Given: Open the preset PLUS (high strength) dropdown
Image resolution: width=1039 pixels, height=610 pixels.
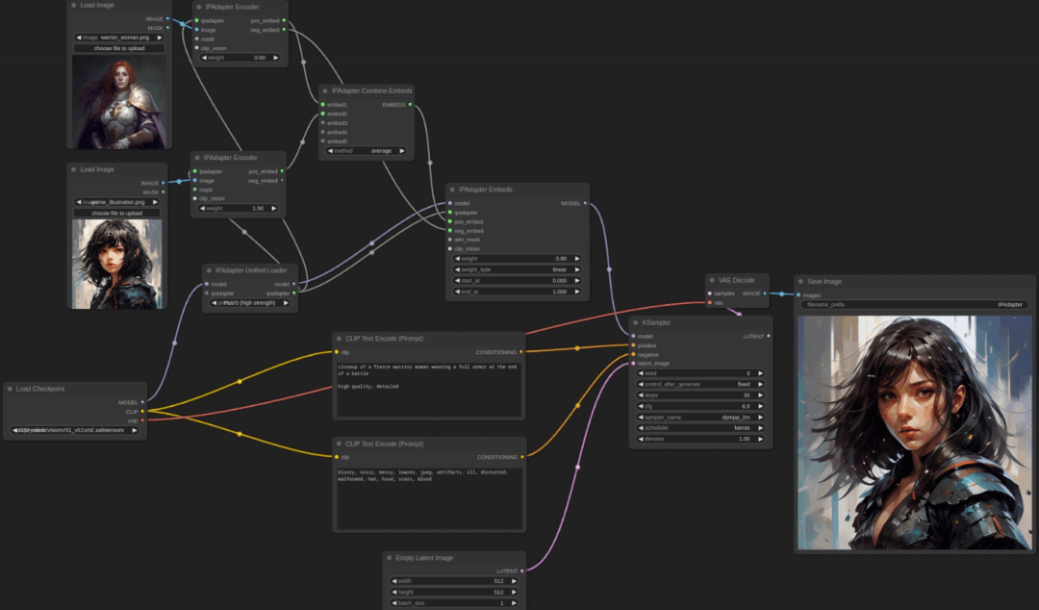Looking at the screenshot, I should click(x=250, y=302).
